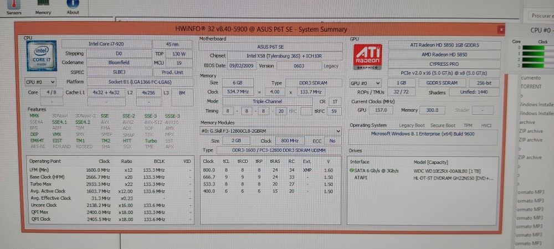Click the Base Clock (HFM) row

[x=111, y=178]
